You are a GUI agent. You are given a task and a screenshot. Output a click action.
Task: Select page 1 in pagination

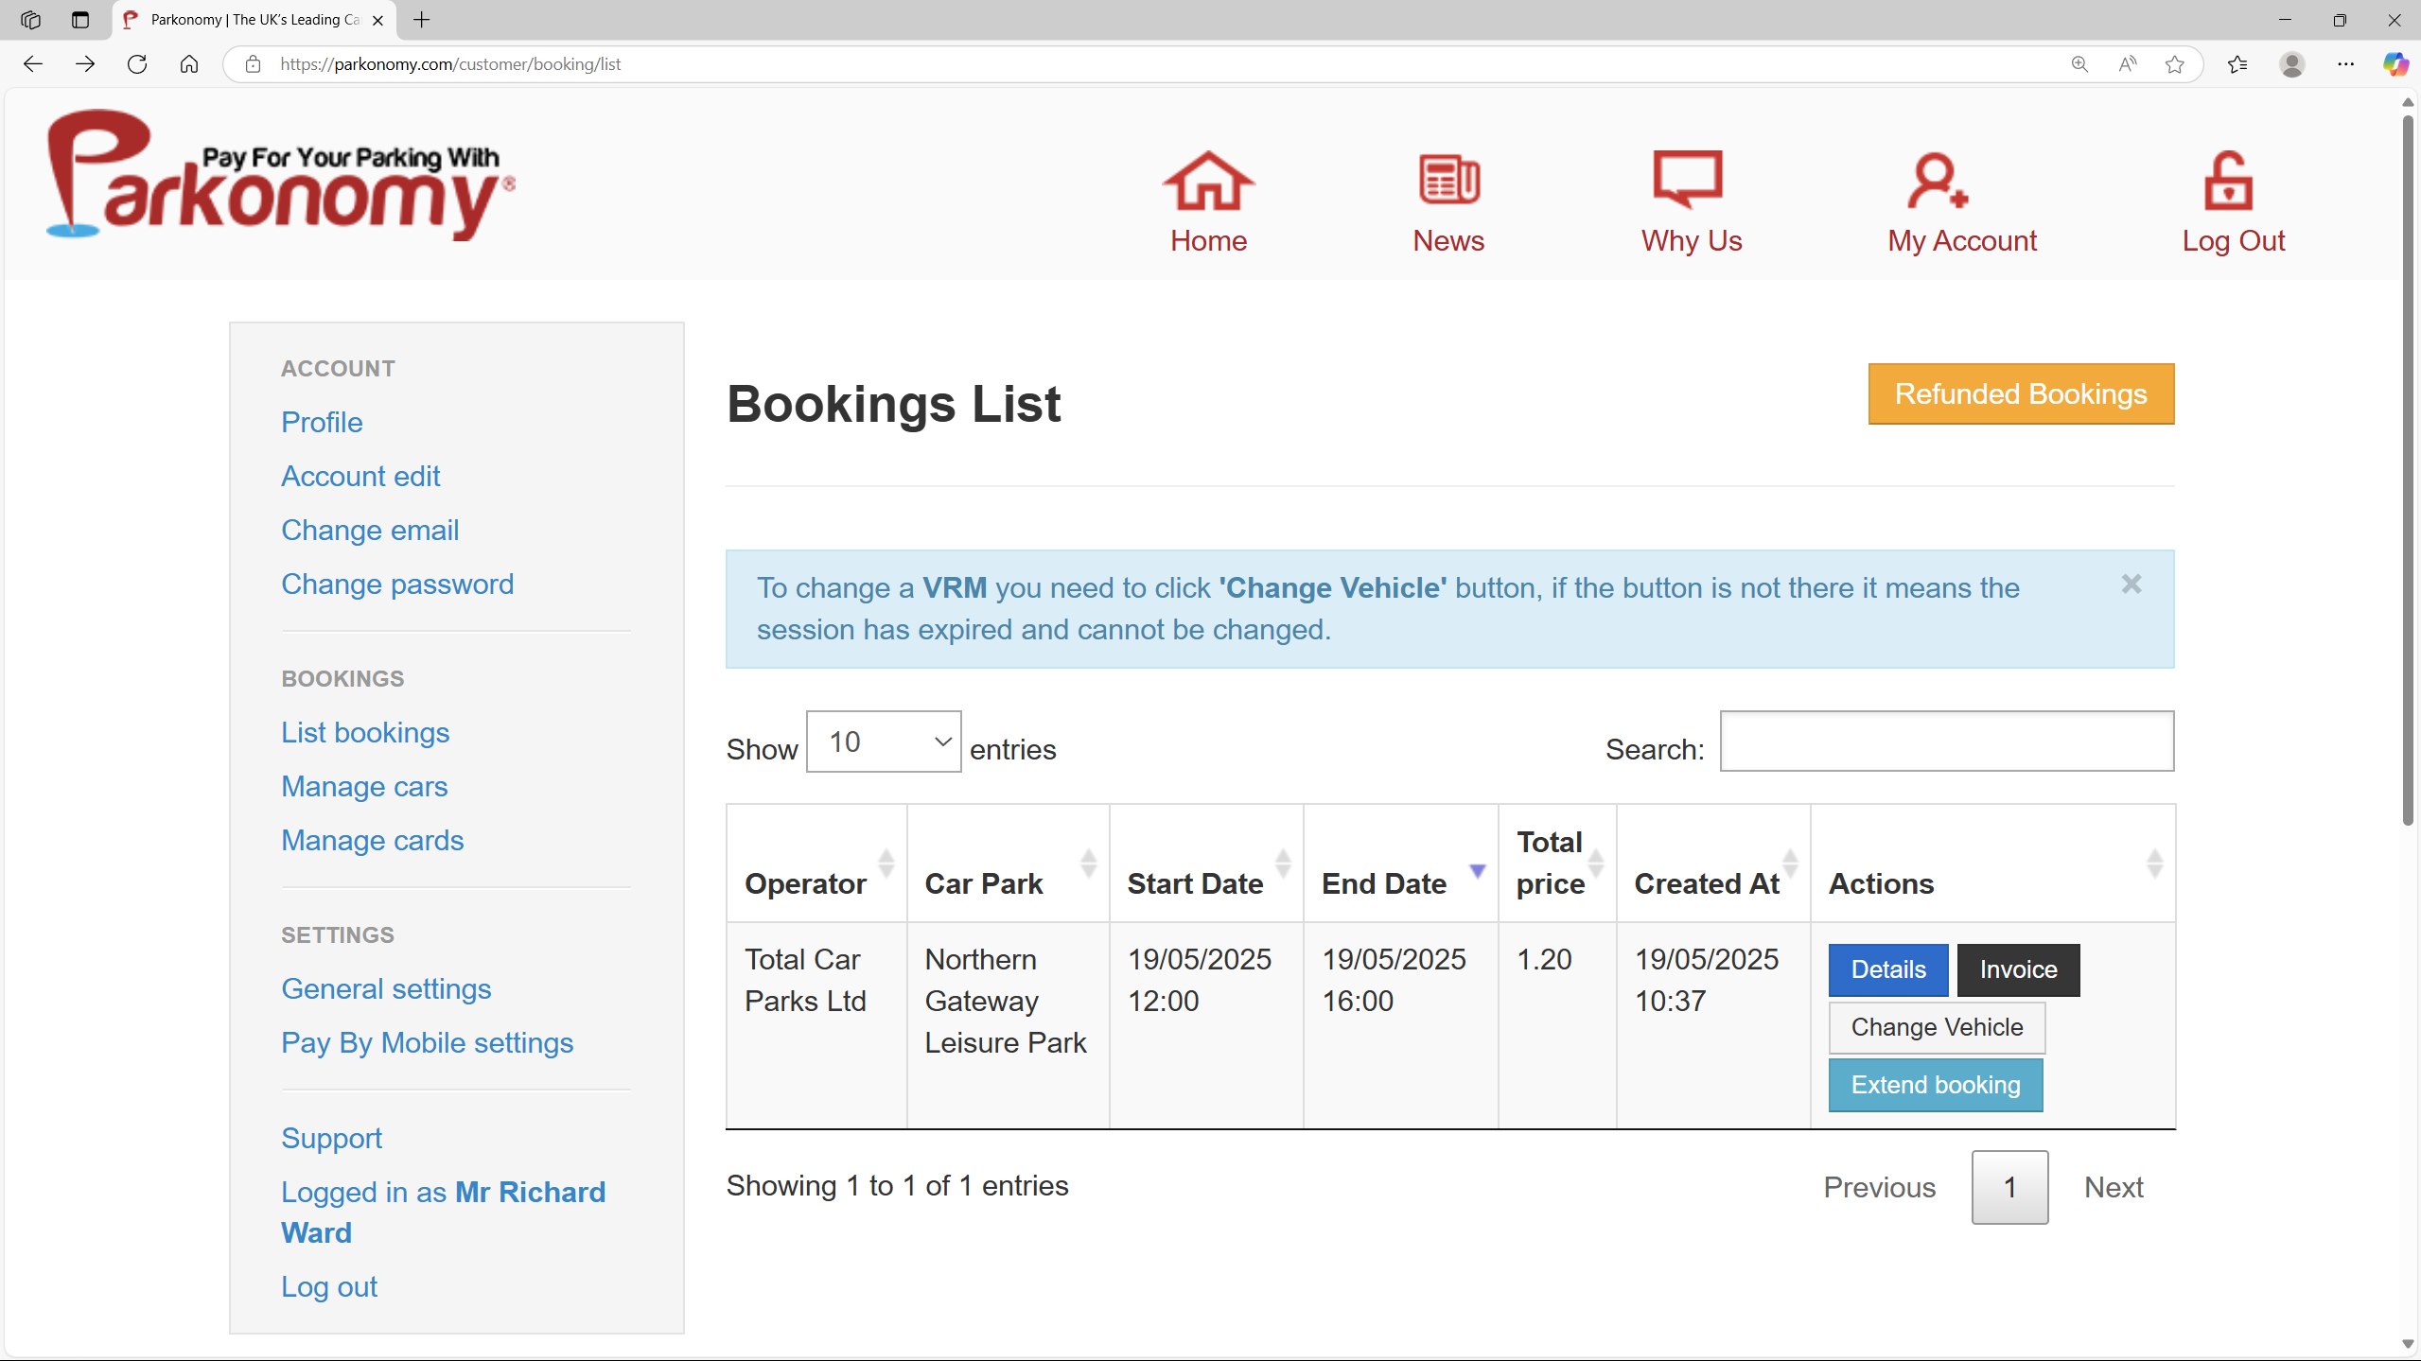[x=2009, y=1187]
